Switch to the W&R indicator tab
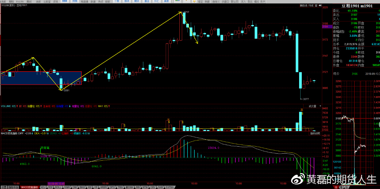Screen dimensions: 380x189 point(67,187)
